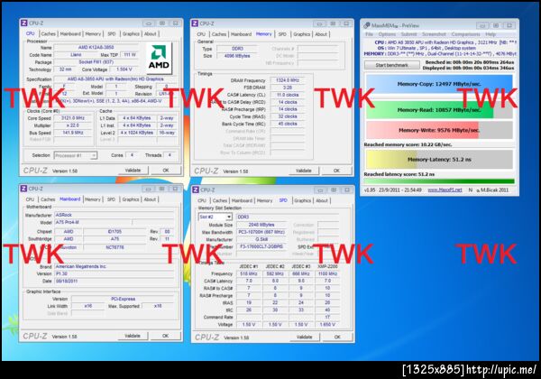
Task: Click OK in the Mainboard tab window
Action: pos(166,336)
